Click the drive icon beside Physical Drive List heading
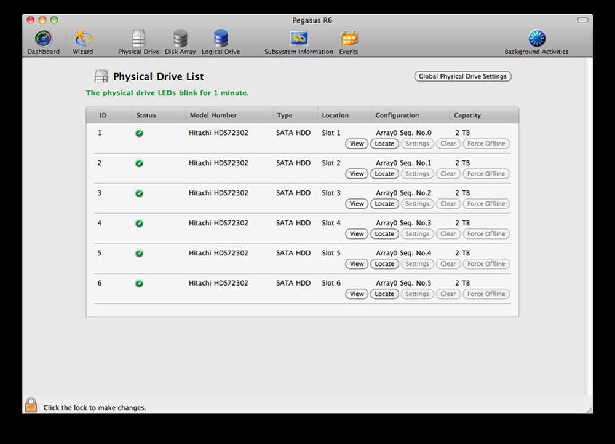 coord(101,76)
